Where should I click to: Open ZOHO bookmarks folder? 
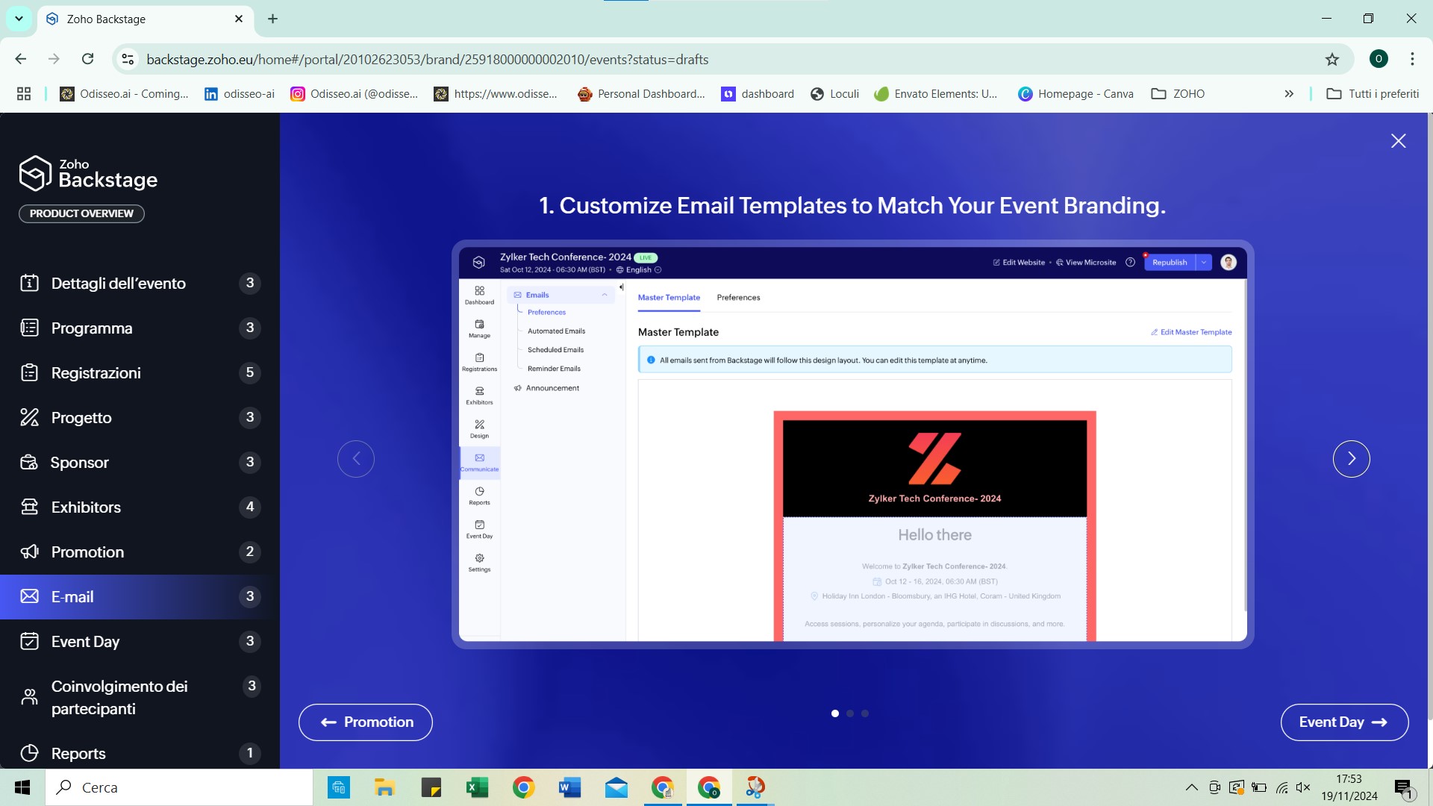coord(1178,94)
